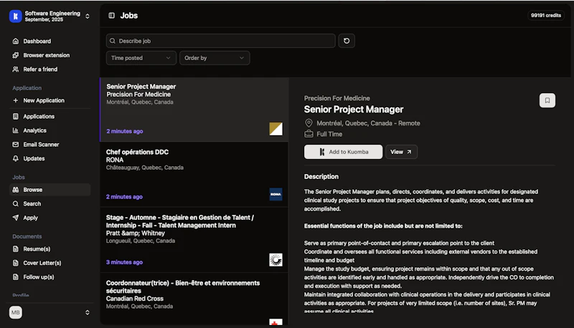This screenshot has height=328, width=574.
Task: Click the location pin icon in job details
Action: click(x=309, y=123)
